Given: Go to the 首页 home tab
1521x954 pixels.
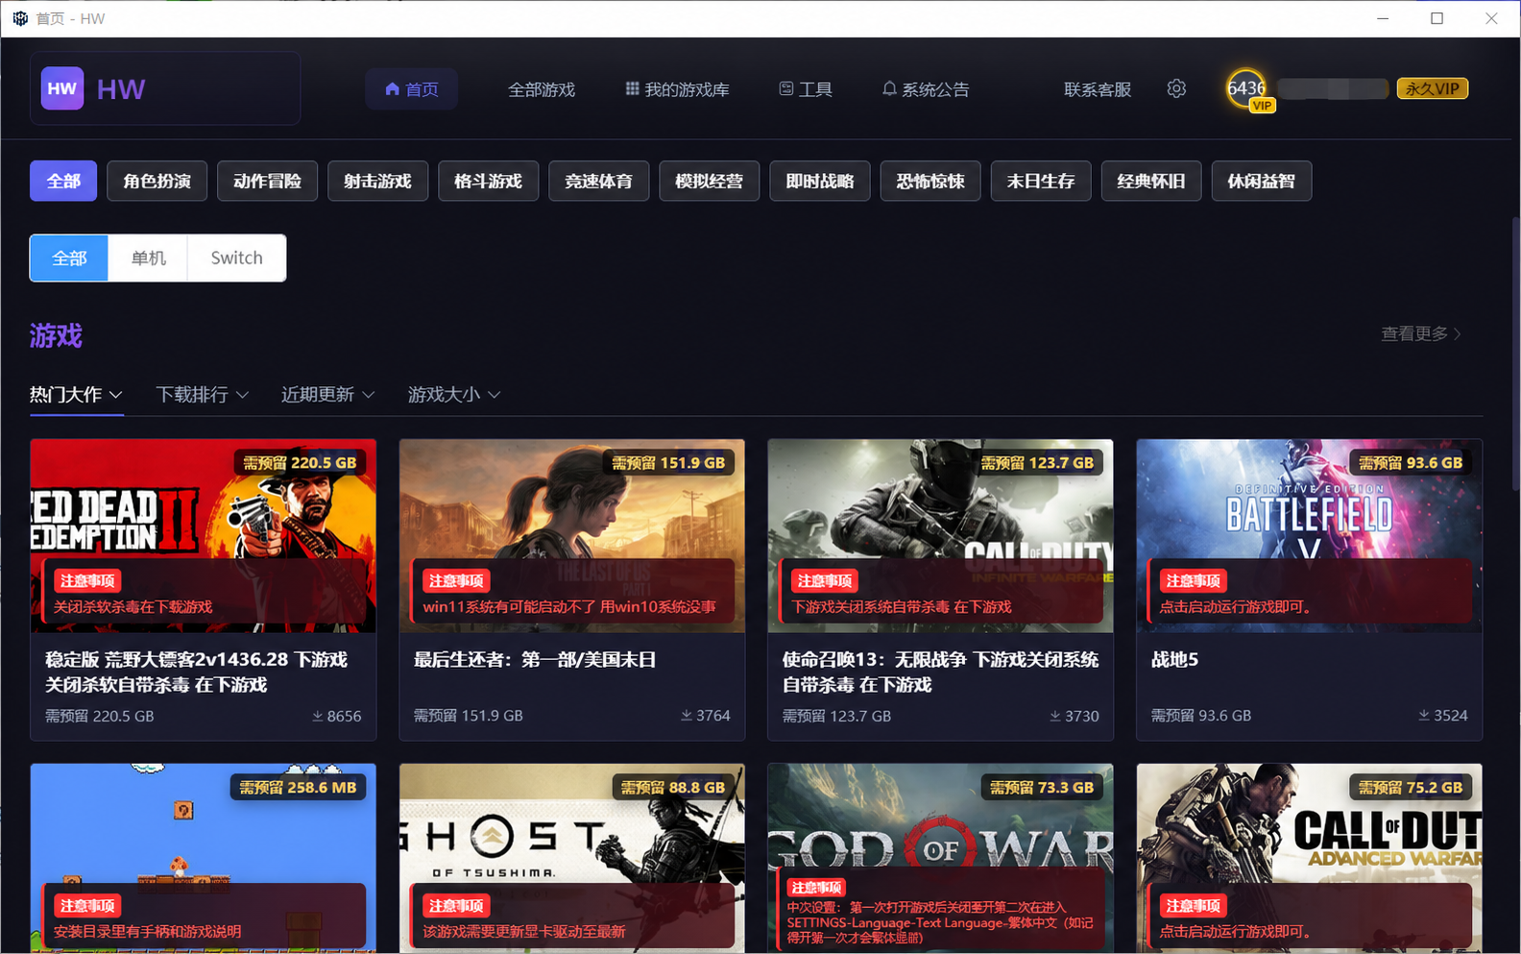Looking at the screenshot, I should 412,89.
